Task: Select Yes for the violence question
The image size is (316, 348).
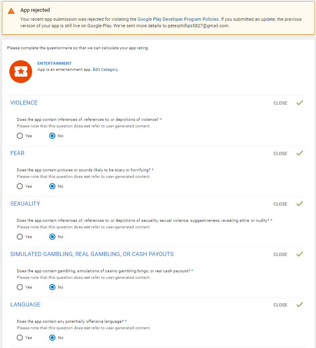Action: click(20, 136)
